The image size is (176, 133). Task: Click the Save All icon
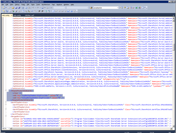(x=19, y=8)
